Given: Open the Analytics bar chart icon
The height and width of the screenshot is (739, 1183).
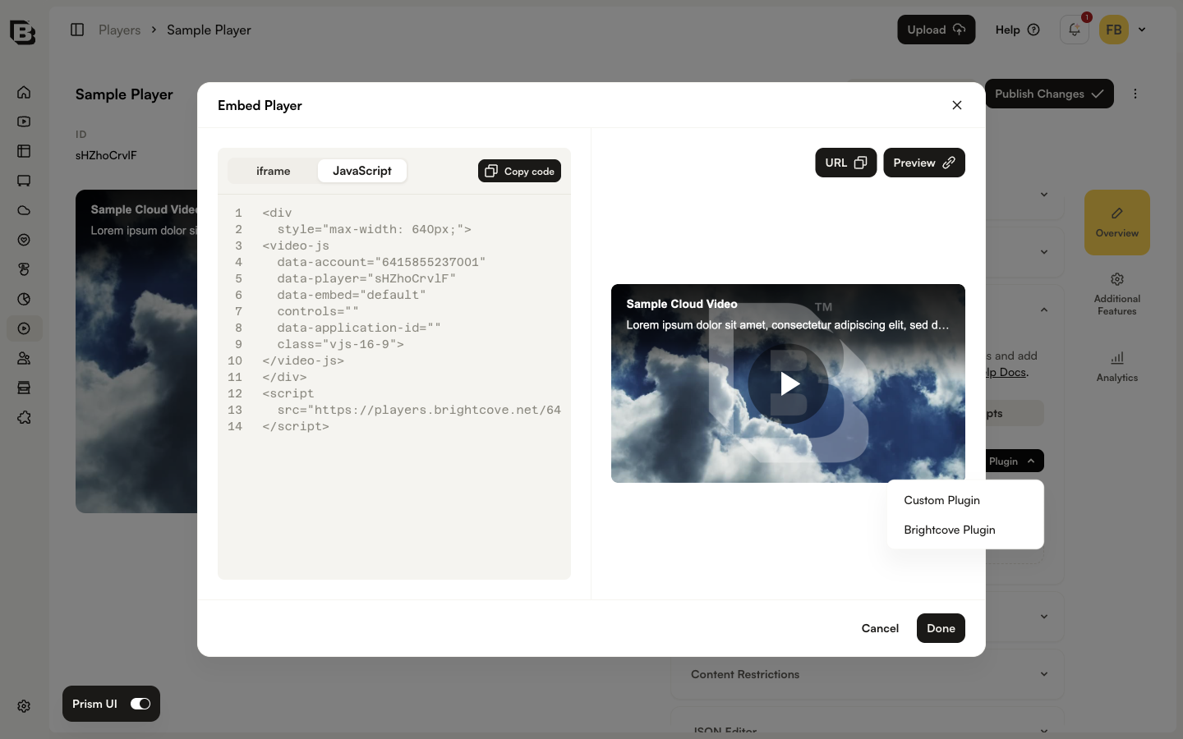Looking at the screenshot, I should (x=1117, y=358).
